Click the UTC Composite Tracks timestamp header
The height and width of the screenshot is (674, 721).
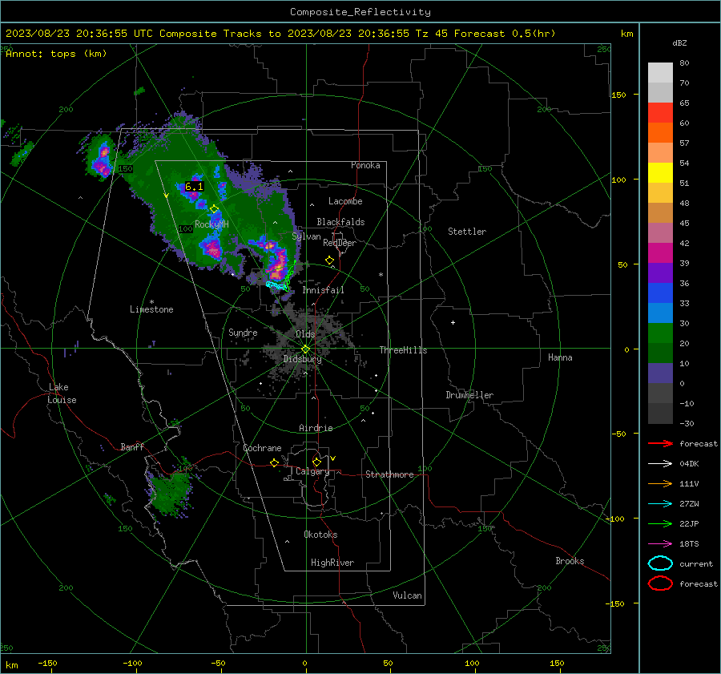[280, 34]
